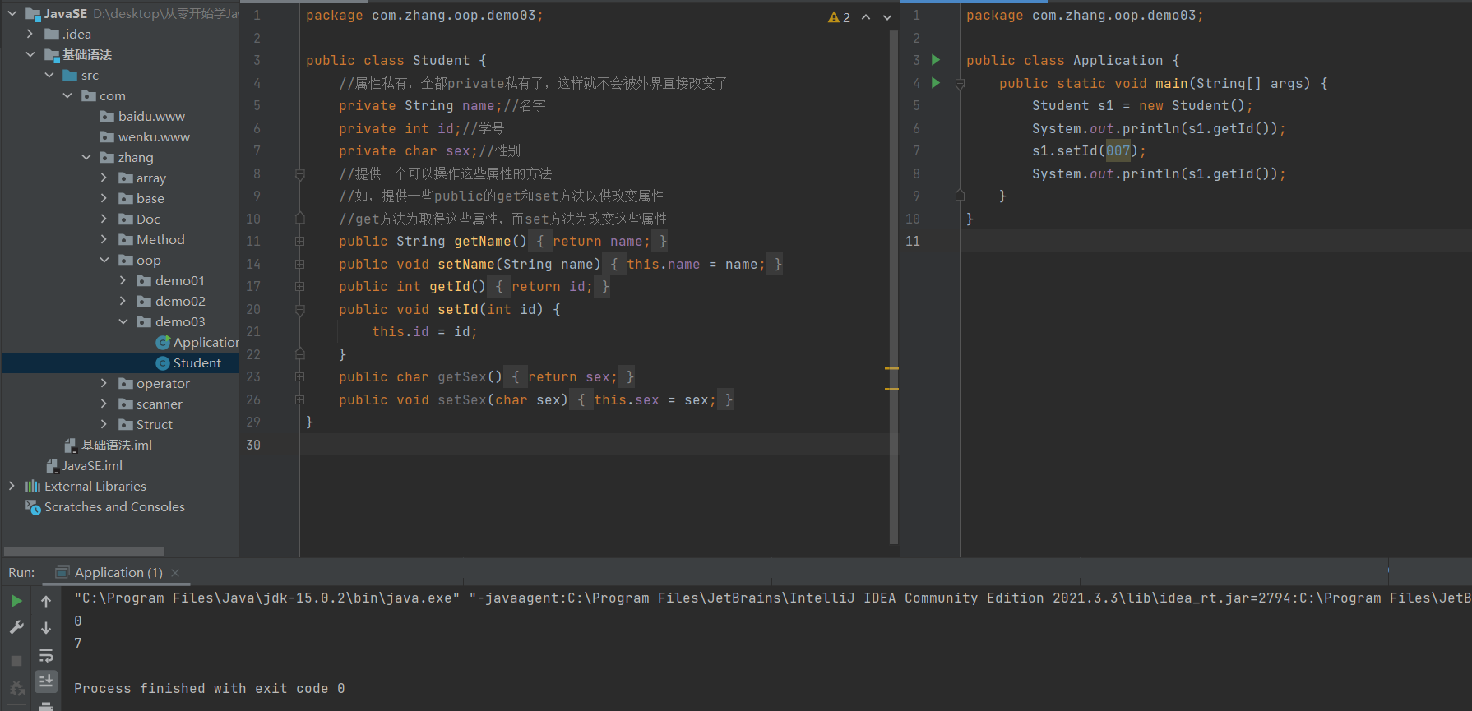Open Scratches and Consoles node

click(x=105, y=506)
